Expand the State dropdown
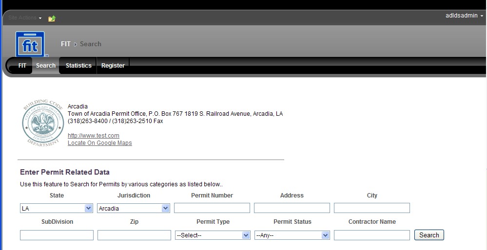The width and height of the screenshot is (487, 250). click(x=56, y=208)
